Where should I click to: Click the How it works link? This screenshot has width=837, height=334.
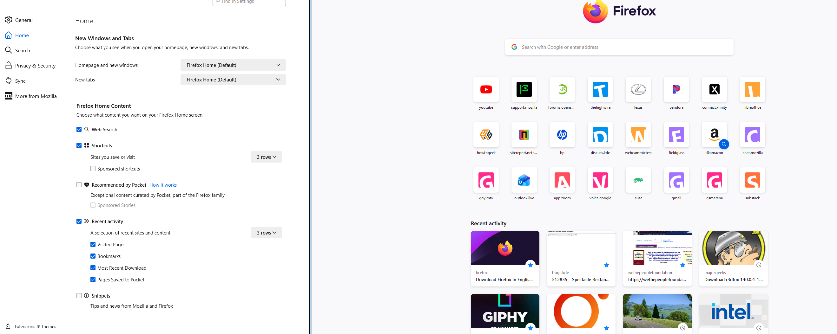[163, 185]
